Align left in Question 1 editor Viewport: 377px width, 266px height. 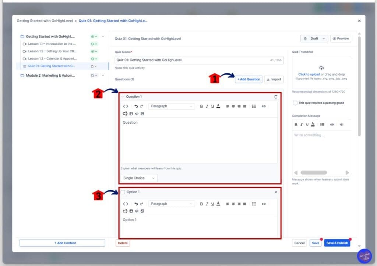[x=228, y=106]
